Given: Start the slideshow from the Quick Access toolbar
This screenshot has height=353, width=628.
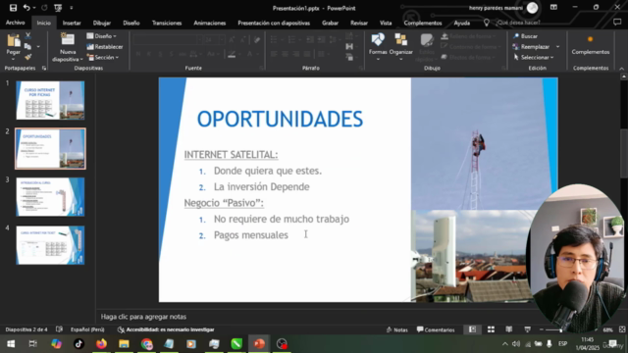Looking at the screenshot, I should pos(58,8).
